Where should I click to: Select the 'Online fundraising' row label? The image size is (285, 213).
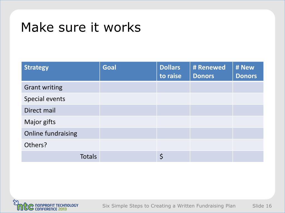coord(51,133)
